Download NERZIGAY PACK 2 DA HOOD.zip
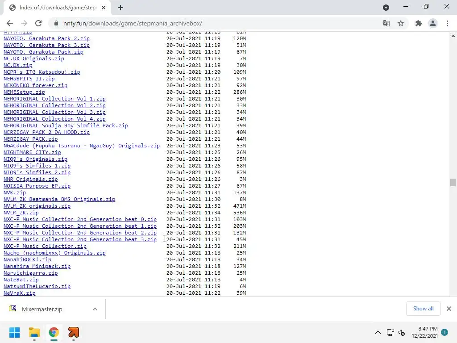 (46, 132)
